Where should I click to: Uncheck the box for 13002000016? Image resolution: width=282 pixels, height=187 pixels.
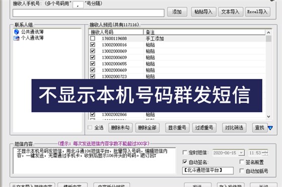pos(93,45)
